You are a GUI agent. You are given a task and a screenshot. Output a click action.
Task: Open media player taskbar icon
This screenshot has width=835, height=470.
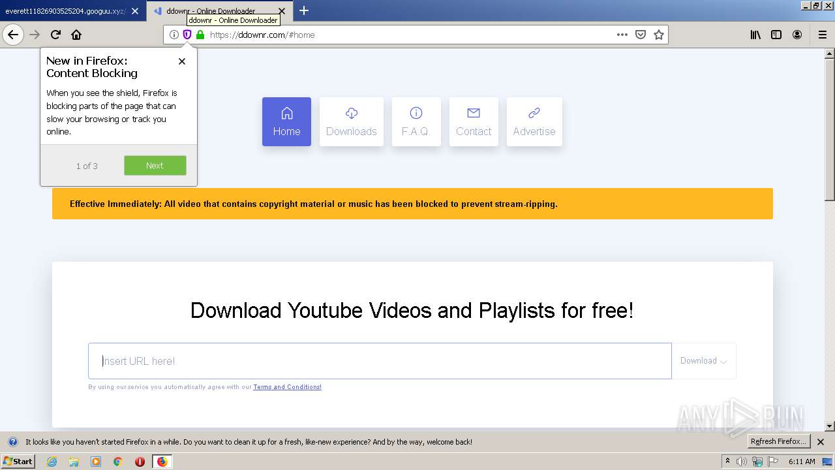point(96,462)
